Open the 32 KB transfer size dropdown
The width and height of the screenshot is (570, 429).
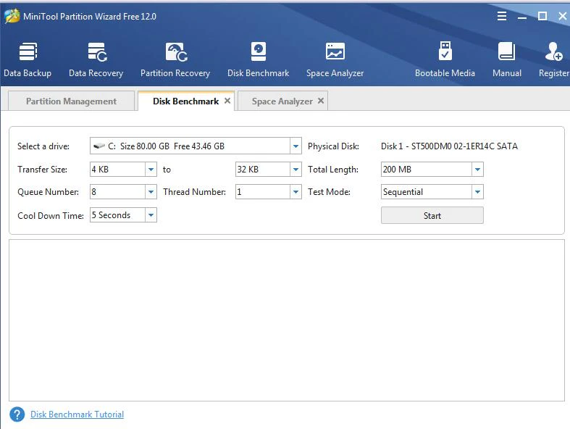pyautogui.click(x=296, y=169)
